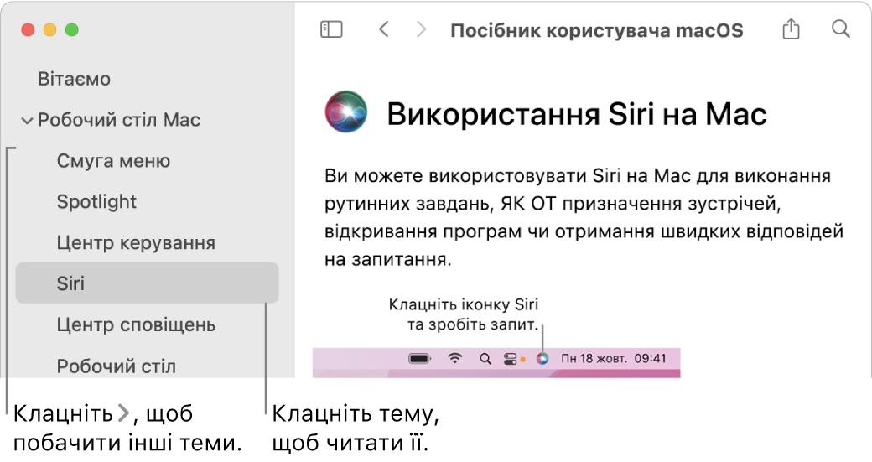This screenshot has height=462, width=872.
Task: Open the Смуга меню topic
Action: pos(113,161)
